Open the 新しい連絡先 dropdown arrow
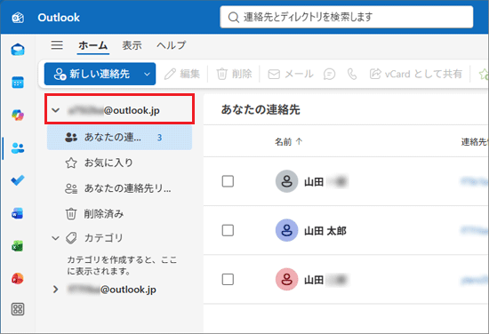 click(x=147, y=74)
